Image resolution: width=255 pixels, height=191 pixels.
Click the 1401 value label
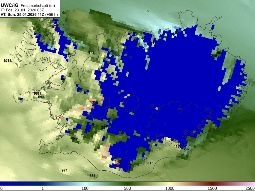119,161
